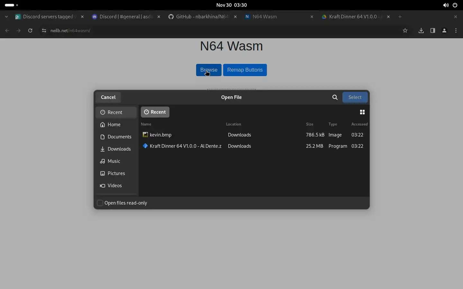Select the kevin.bmp file row
Screen dimensions: 463x289
click(x=254, y=135)
